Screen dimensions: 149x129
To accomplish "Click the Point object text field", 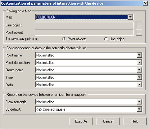I will click(84, 33).
